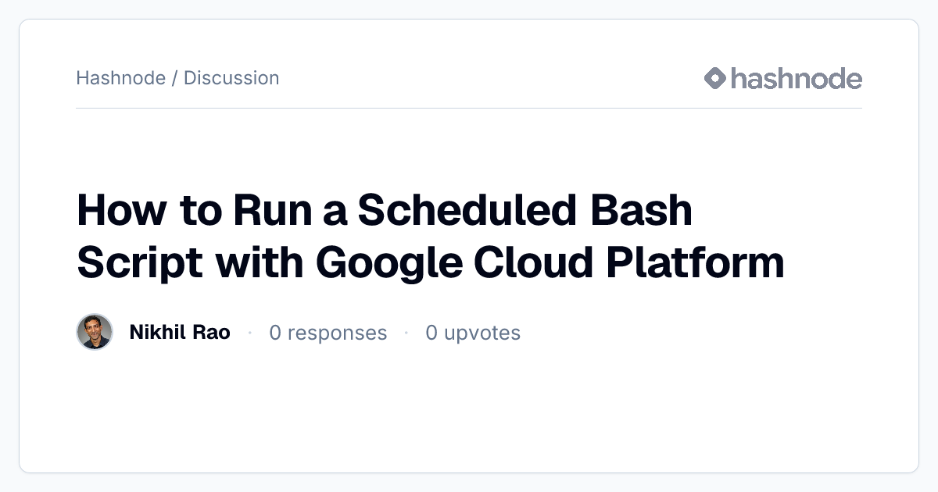Image resolution: width=938 pixels, height=492 pixels.
Task: Click the dot between author name and responses
Action: (250, 333)
